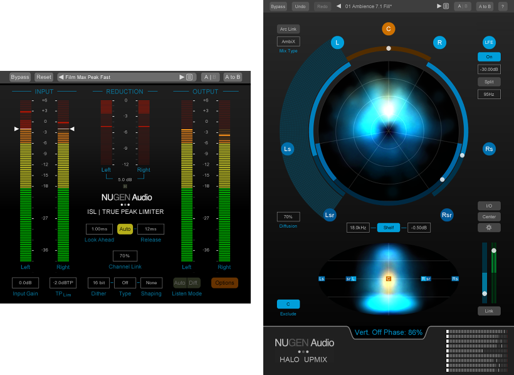Toggle Auto release button

pyautogui.click(x=125, y=229)
